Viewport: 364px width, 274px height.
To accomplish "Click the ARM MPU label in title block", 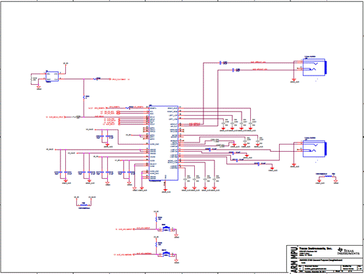I will pos(294,259).
